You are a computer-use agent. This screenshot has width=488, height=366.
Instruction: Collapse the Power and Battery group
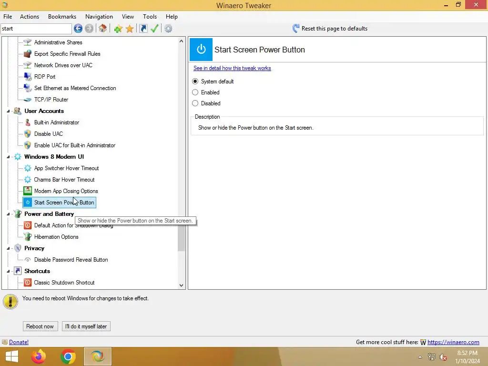click(x=9, y=214)
